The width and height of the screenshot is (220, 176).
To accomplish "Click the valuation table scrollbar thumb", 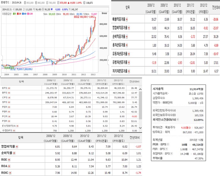I will pos(140,105).
